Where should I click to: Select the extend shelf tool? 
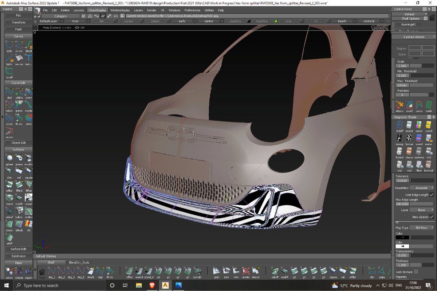click(x=139, y=272)
